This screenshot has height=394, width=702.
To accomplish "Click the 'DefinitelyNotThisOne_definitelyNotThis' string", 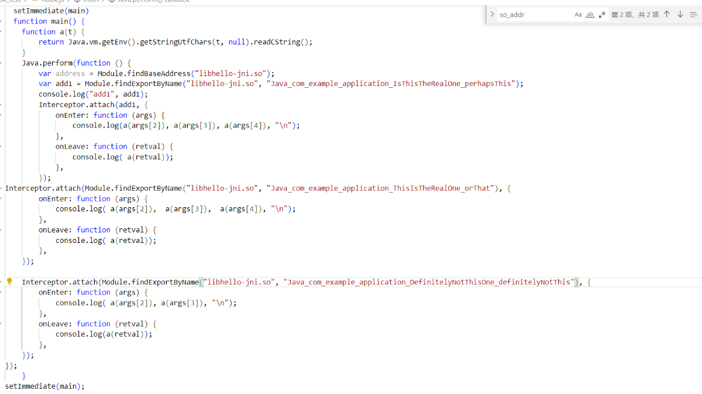I will (490, 282).
